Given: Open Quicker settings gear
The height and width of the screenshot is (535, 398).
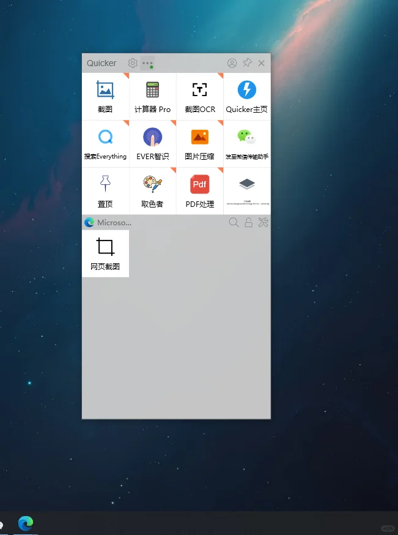Looking at the screenshot, I should point(133,63).
